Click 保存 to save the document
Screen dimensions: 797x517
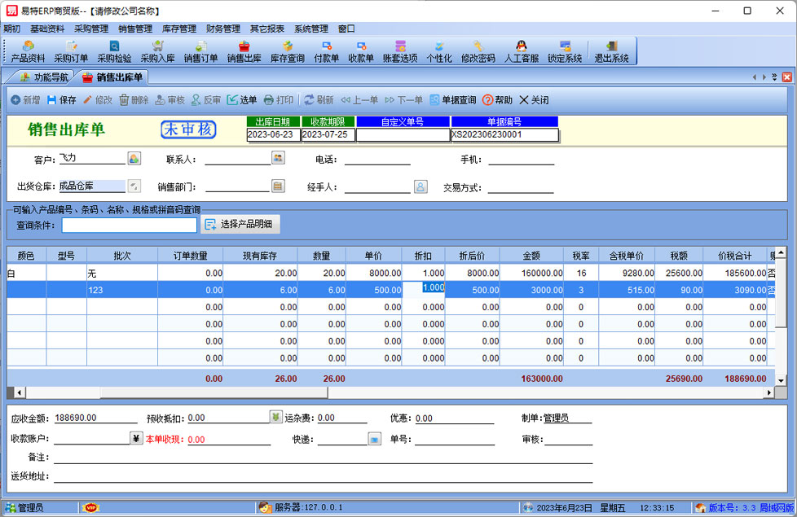(61, 100)
